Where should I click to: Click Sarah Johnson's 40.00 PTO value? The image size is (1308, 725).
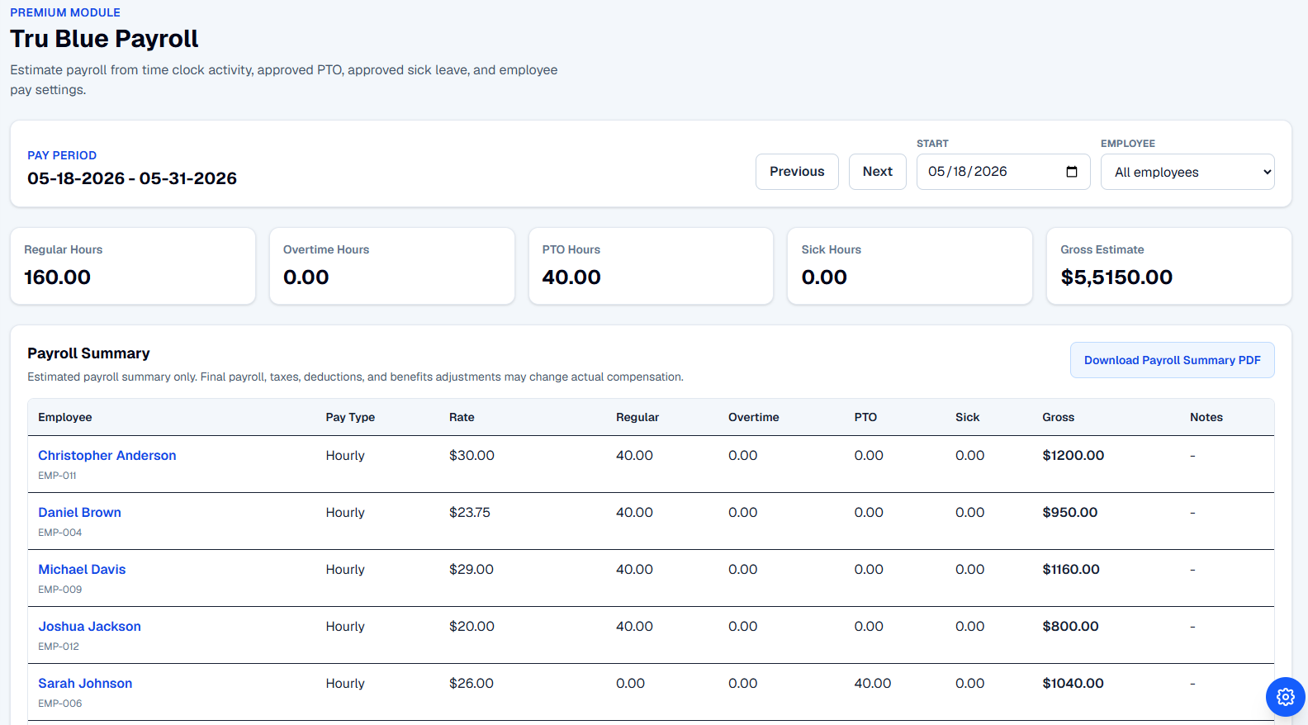pos(873,684)
